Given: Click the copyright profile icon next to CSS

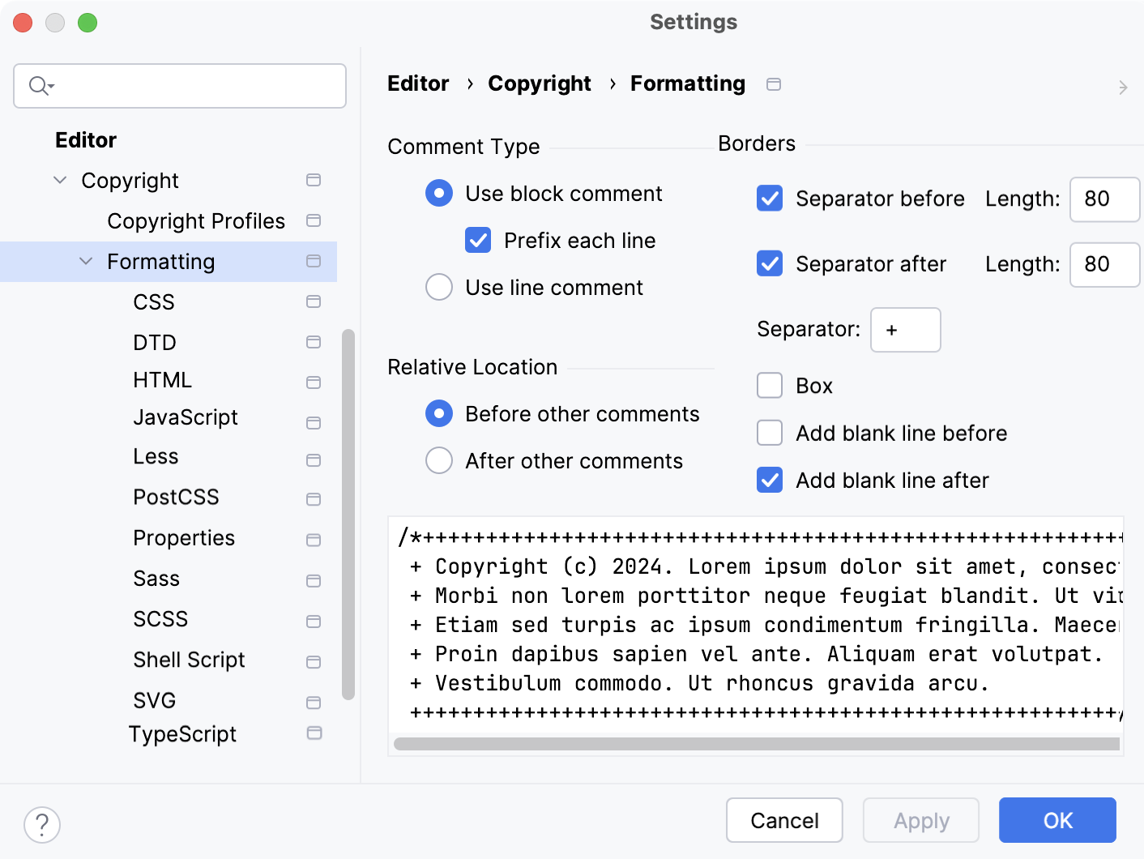Looking at the screenshot, I should tap(314, 301).
